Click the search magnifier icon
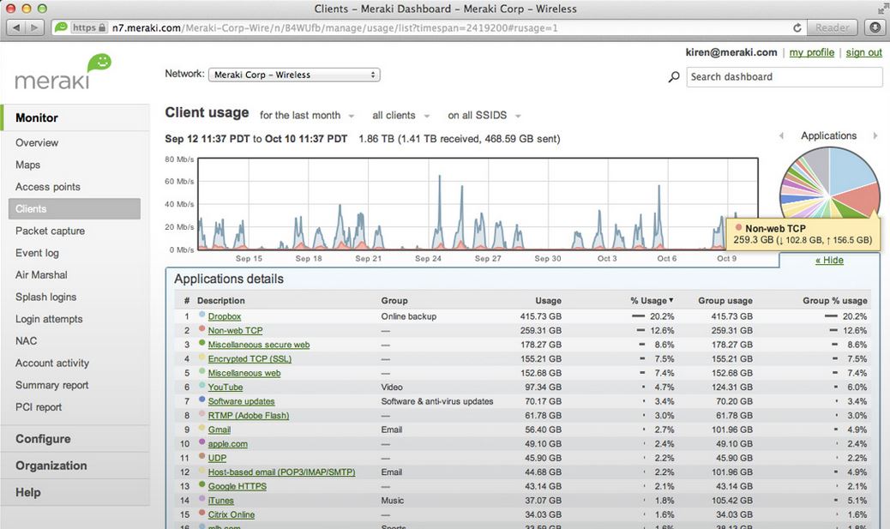890x529 pixels. (674, 76)
